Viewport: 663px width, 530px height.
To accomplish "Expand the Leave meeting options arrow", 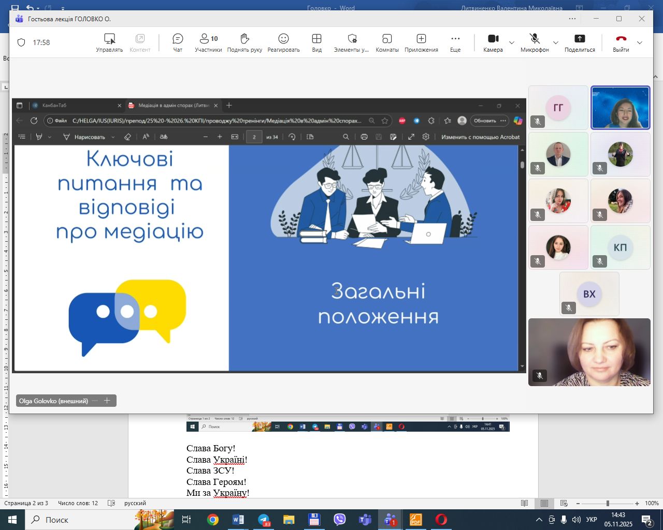I will [x=640, y=42].
